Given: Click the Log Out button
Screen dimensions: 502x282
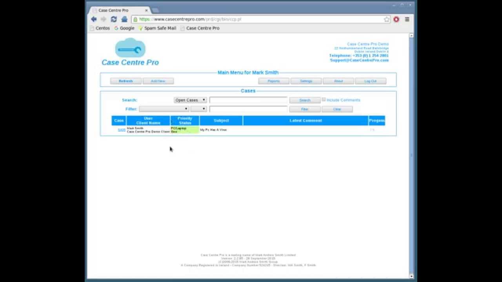Looking at the screenshot, I should click(371, 81).
